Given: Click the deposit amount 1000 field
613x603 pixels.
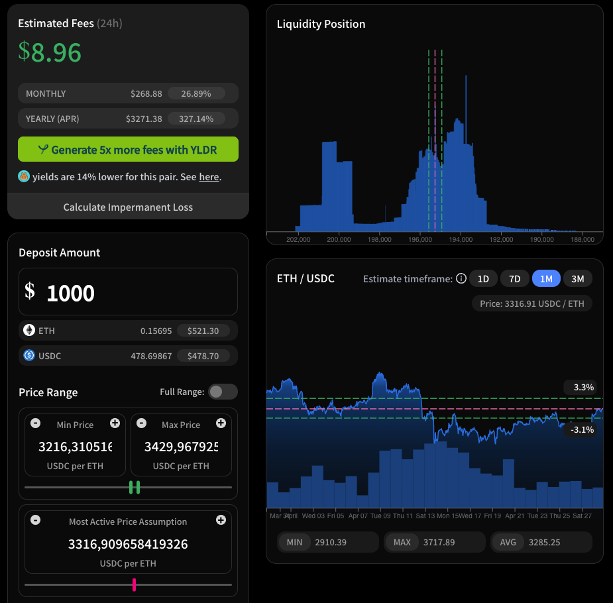Looking at the screenshot, I should tap(128, 292).
